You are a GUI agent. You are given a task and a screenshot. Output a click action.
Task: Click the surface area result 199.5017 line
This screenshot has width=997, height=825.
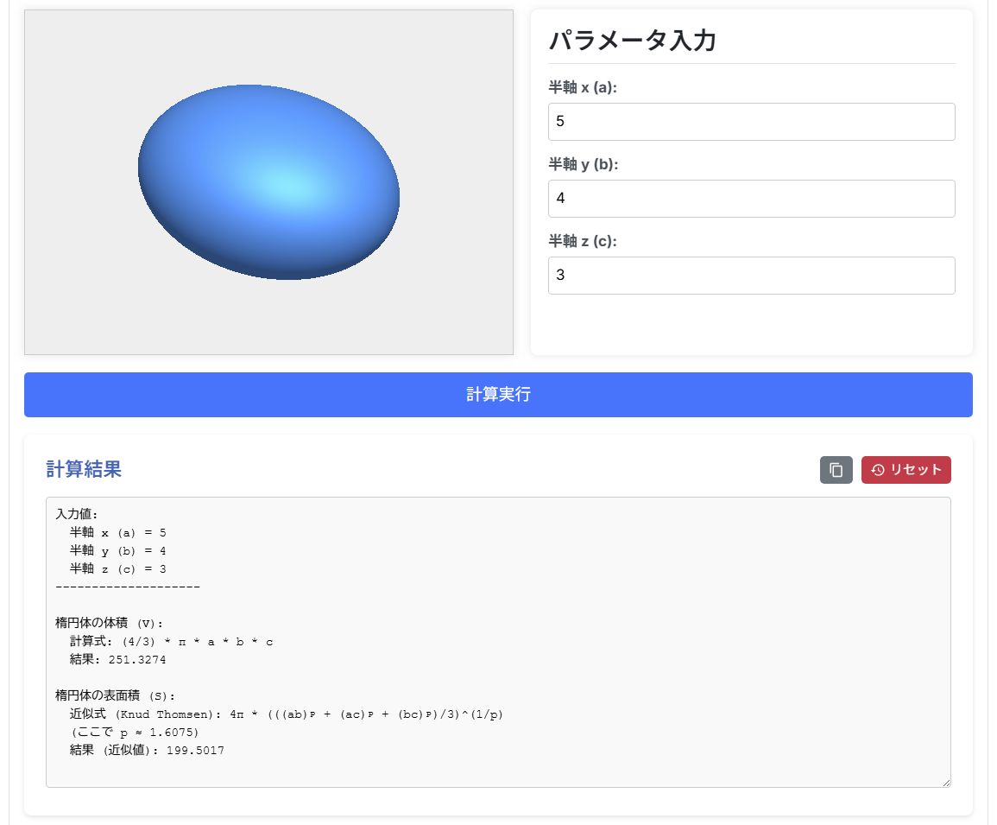click(x=147, y=751)
